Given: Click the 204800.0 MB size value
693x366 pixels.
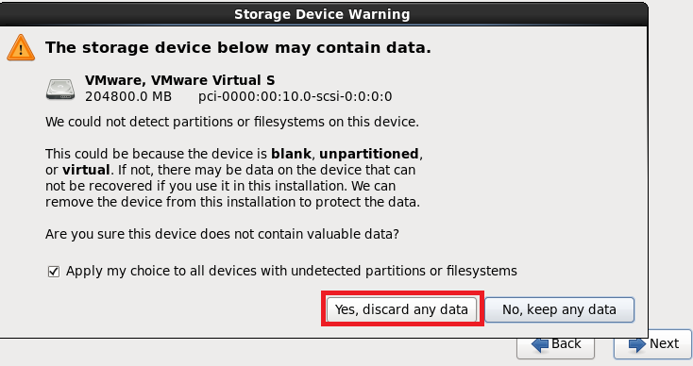Looking at the screenshot, I should (x=128, y=96).
